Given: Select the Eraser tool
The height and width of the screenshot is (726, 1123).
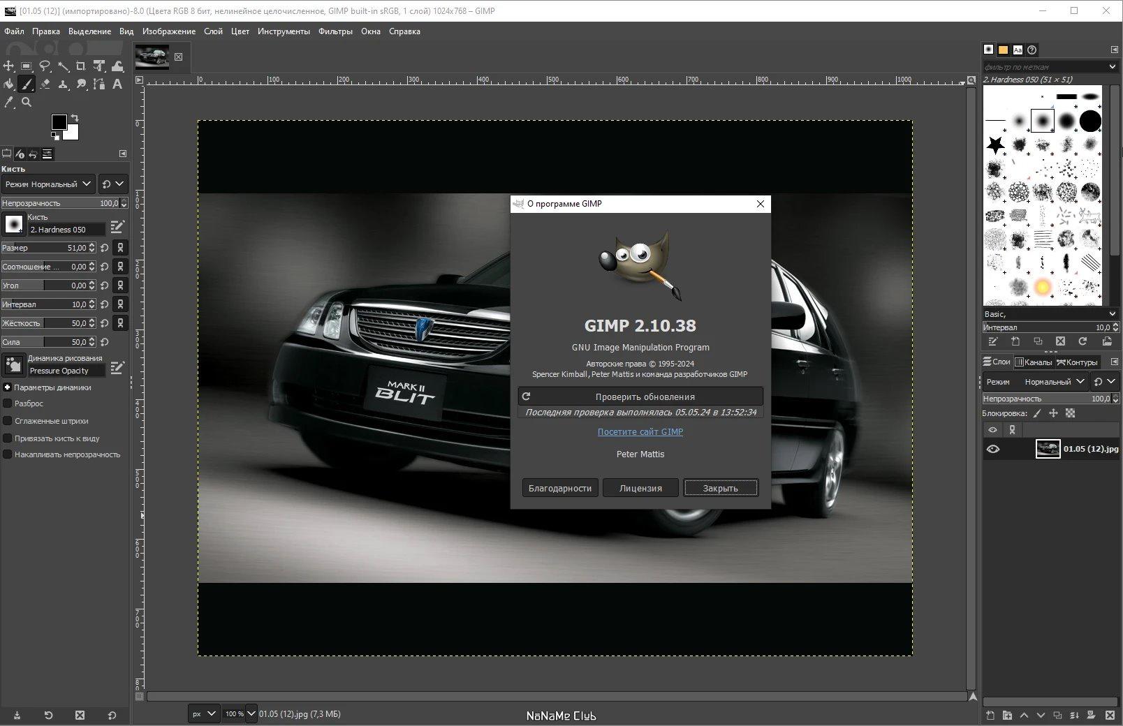Looking at the screenshot, I should point(45,84).
